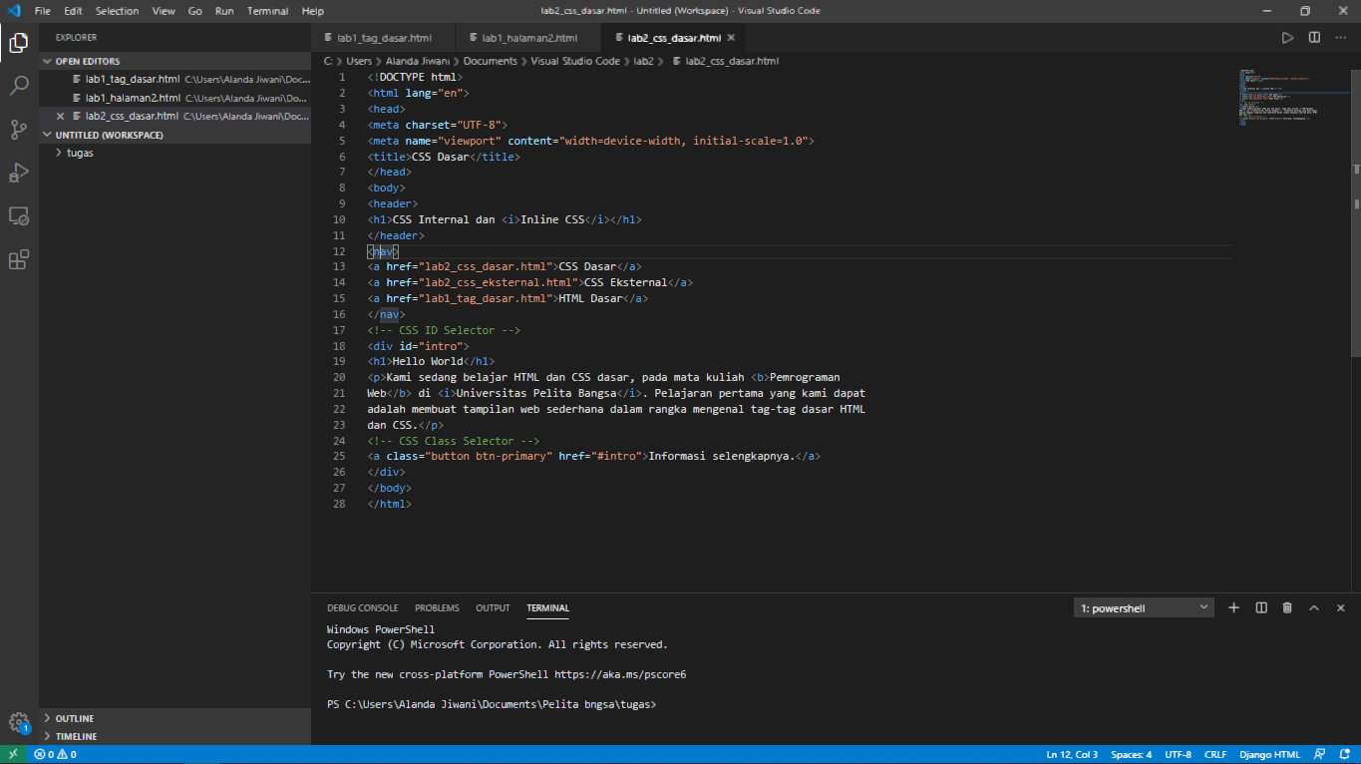Close the terminal panel
Screen dimensions: 1361x764
click(1341, 607)
